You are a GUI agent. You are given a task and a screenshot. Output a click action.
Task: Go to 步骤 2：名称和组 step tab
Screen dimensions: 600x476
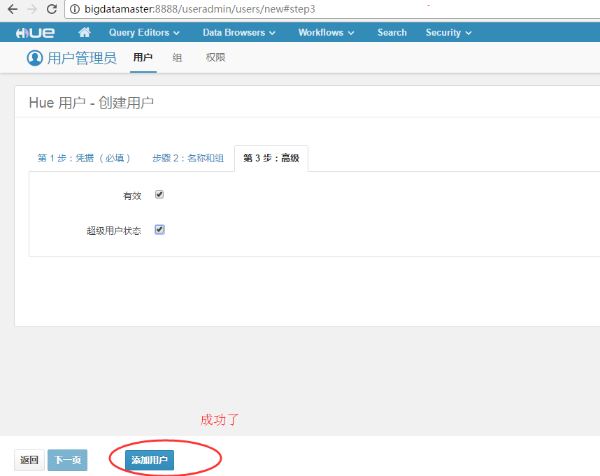[188, 158]
